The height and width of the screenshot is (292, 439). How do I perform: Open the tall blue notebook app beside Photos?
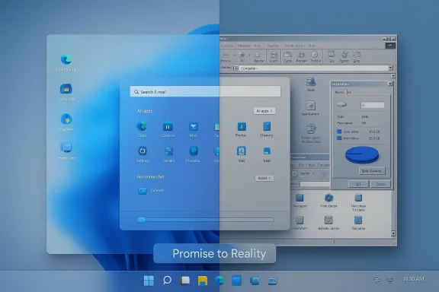267,126
